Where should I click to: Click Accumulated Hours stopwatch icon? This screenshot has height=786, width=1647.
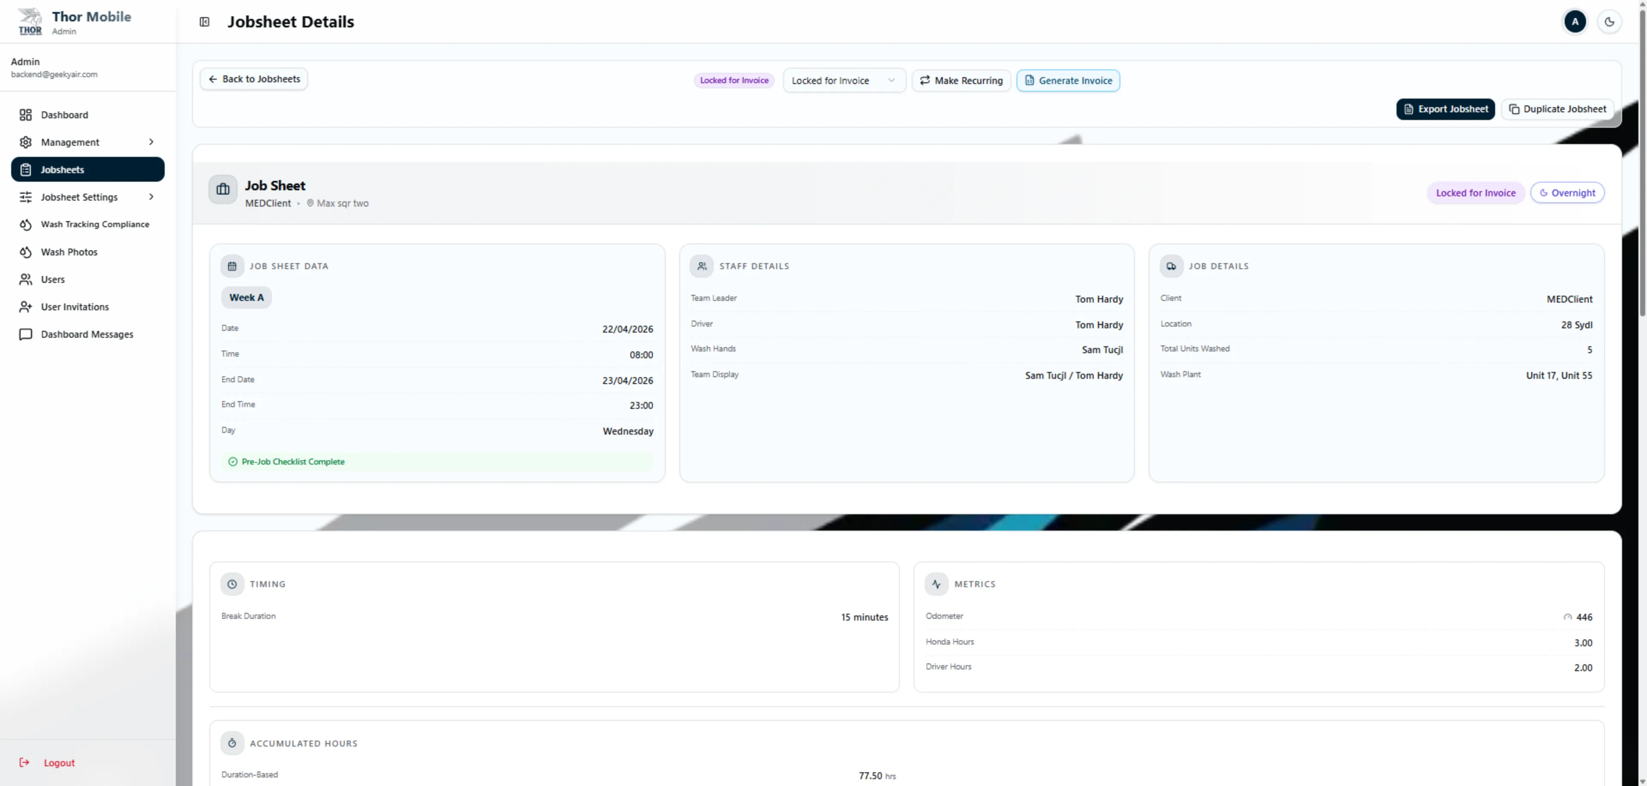tap(232, 743)
